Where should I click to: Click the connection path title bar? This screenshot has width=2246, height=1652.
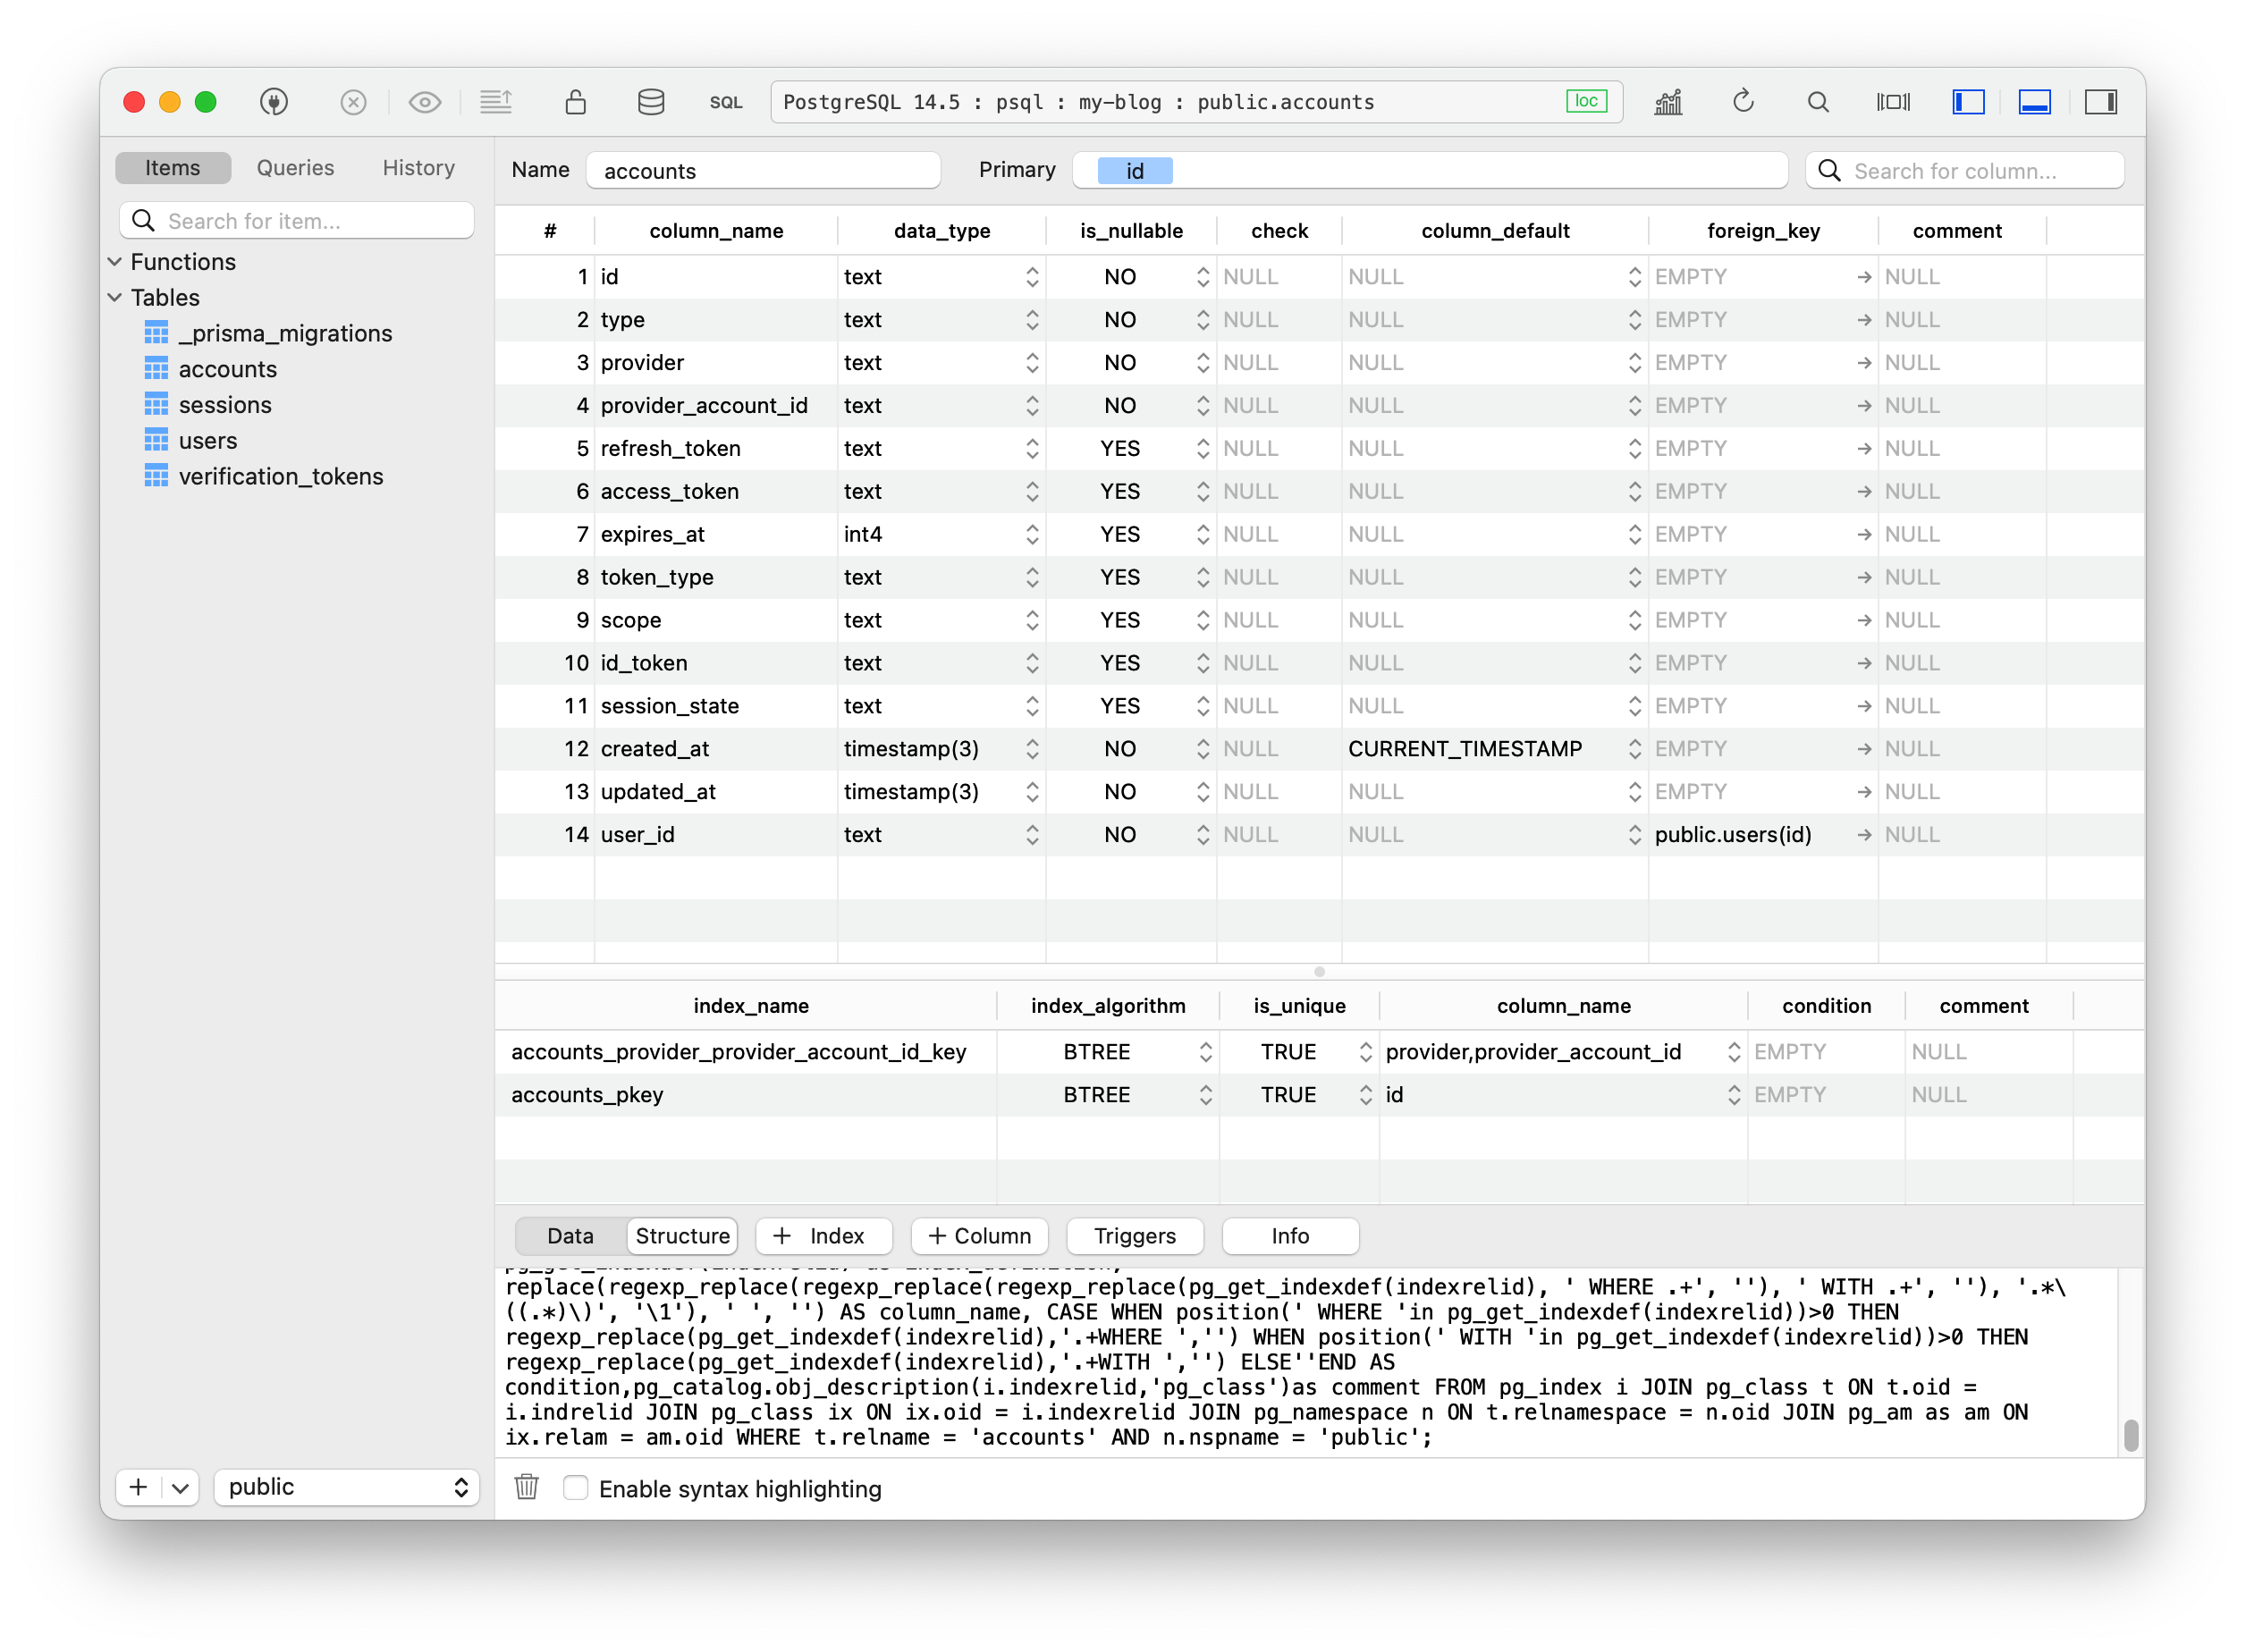pos(1196,102)
